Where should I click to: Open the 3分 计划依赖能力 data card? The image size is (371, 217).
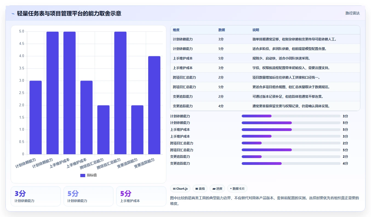click(x=36, y=196)
